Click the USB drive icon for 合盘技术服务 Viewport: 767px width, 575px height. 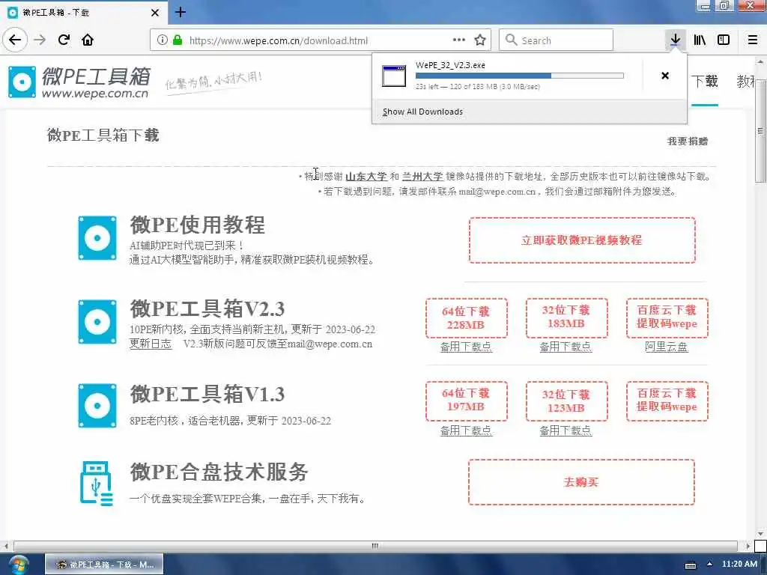(97, 483)
